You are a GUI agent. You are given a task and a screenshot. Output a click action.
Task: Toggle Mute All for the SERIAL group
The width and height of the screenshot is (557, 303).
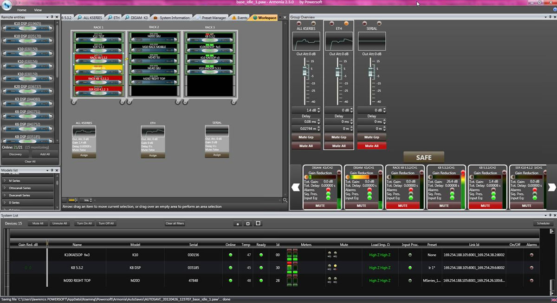coord(371,146)
